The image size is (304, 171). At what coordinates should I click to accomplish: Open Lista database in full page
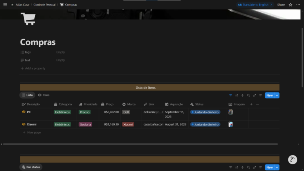(x=255, y=95)
